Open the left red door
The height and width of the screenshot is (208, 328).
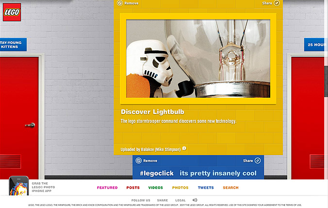pos(19,118)
